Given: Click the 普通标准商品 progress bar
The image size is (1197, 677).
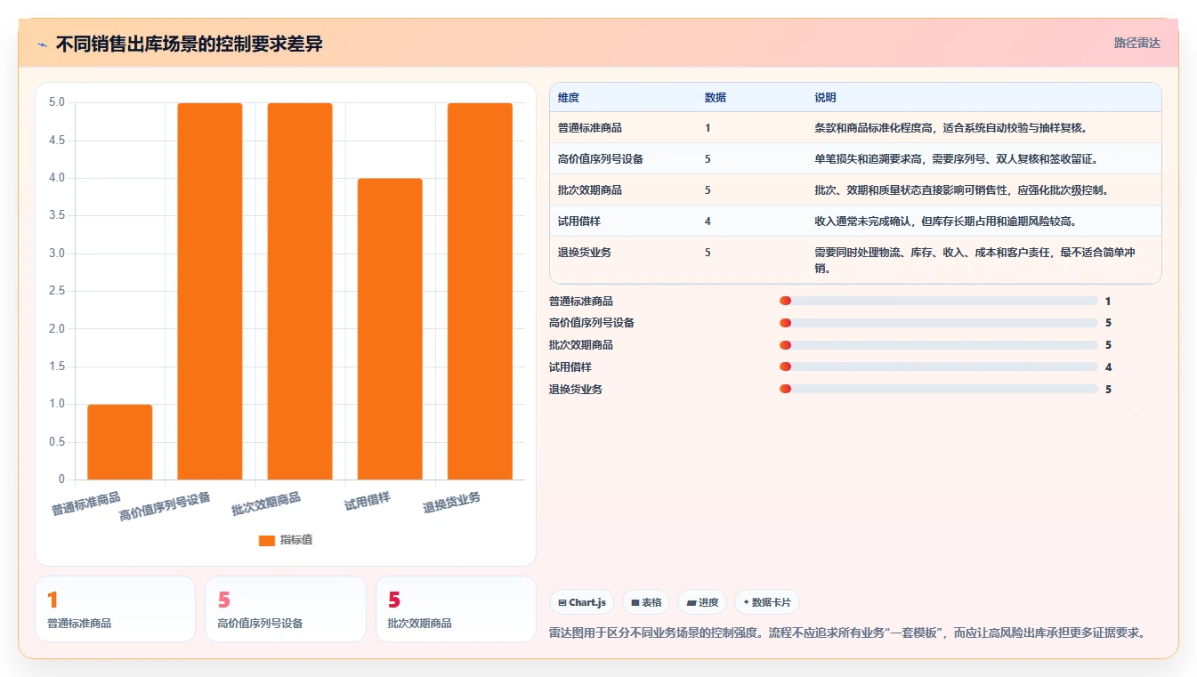Looking at the screenshot, I should tap(938, 301).
